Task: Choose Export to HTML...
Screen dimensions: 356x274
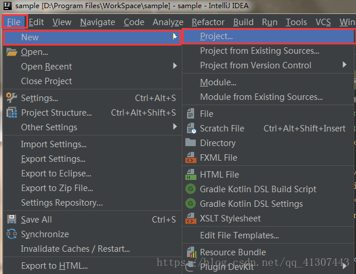Action: [x=92, y=266]
